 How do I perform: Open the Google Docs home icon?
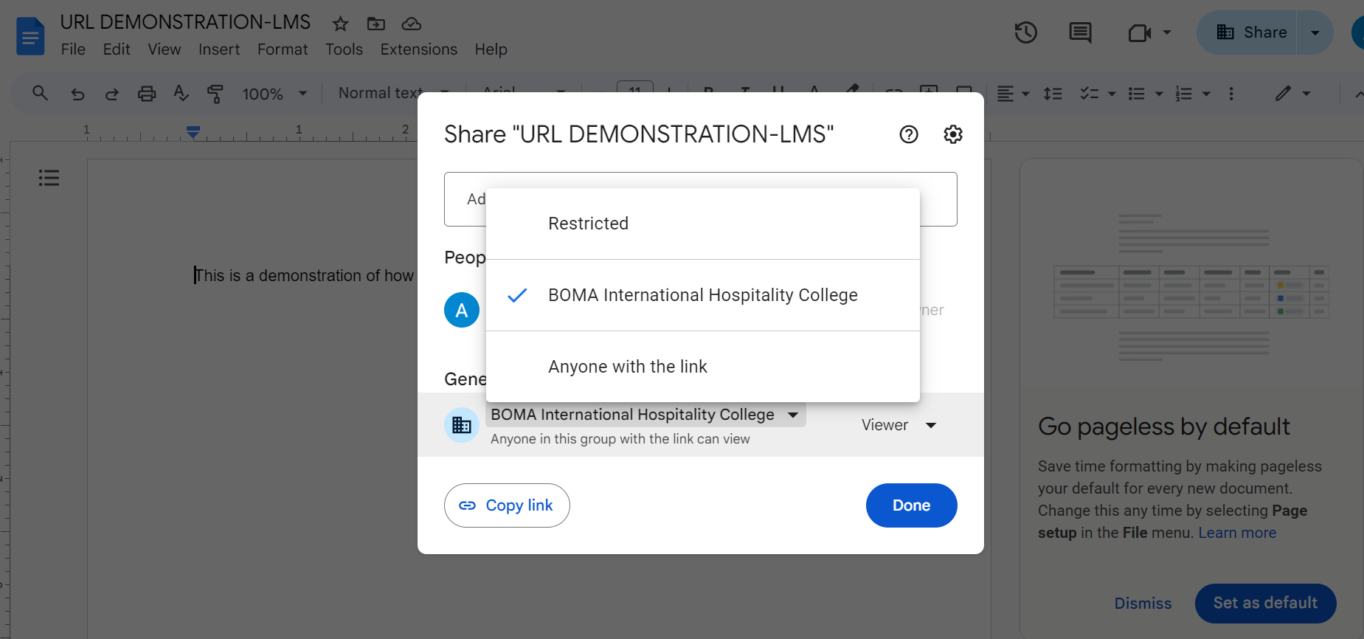tap(30, 36)
